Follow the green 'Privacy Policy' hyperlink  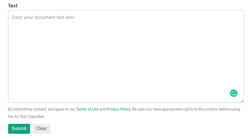119,109
